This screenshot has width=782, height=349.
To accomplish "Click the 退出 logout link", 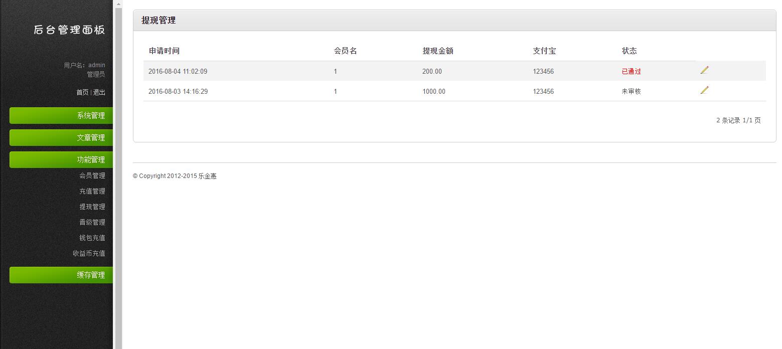I will pos(99,92).
